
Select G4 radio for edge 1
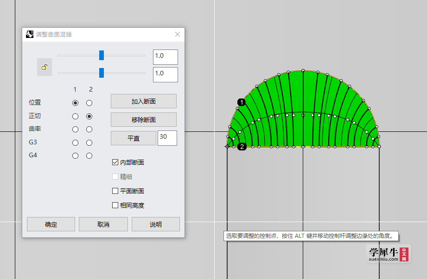(75, 155)
